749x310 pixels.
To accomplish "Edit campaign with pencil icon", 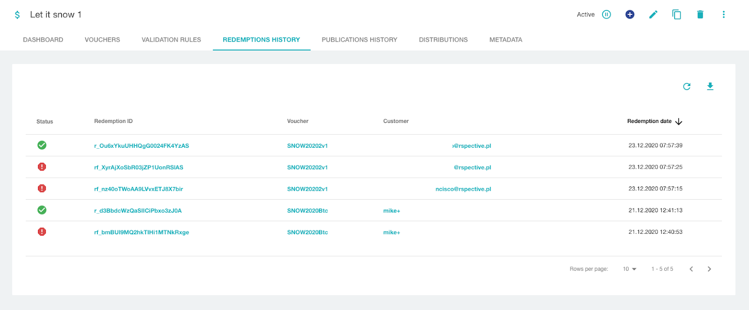I will pos(653,14).
